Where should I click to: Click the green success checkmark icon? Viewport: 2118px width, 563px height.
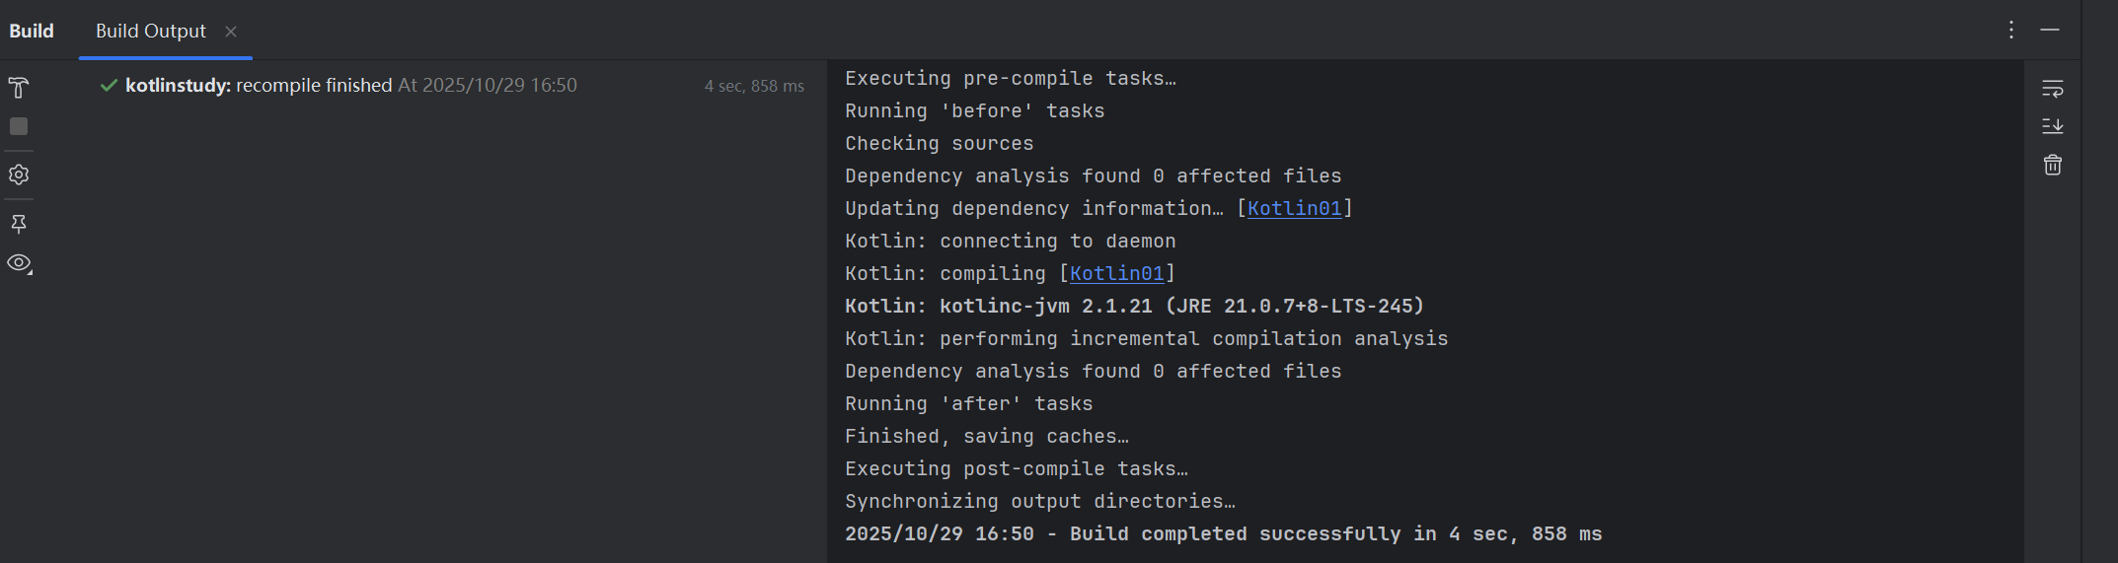click(x=109, y=86)
